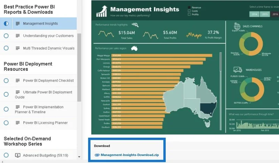Toggle the Profits checkbox
The height and width of the screenshot is (163, 279).
[x=189, y=14]
